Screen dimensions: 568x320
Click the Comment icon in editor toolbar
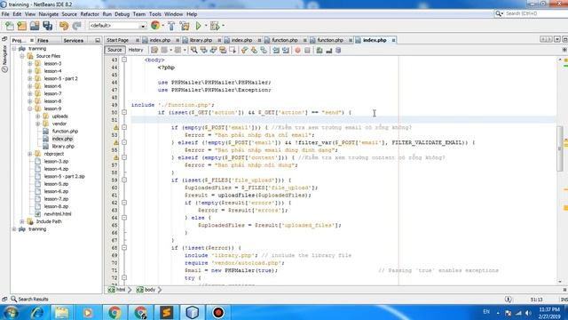tap(319, 50)
